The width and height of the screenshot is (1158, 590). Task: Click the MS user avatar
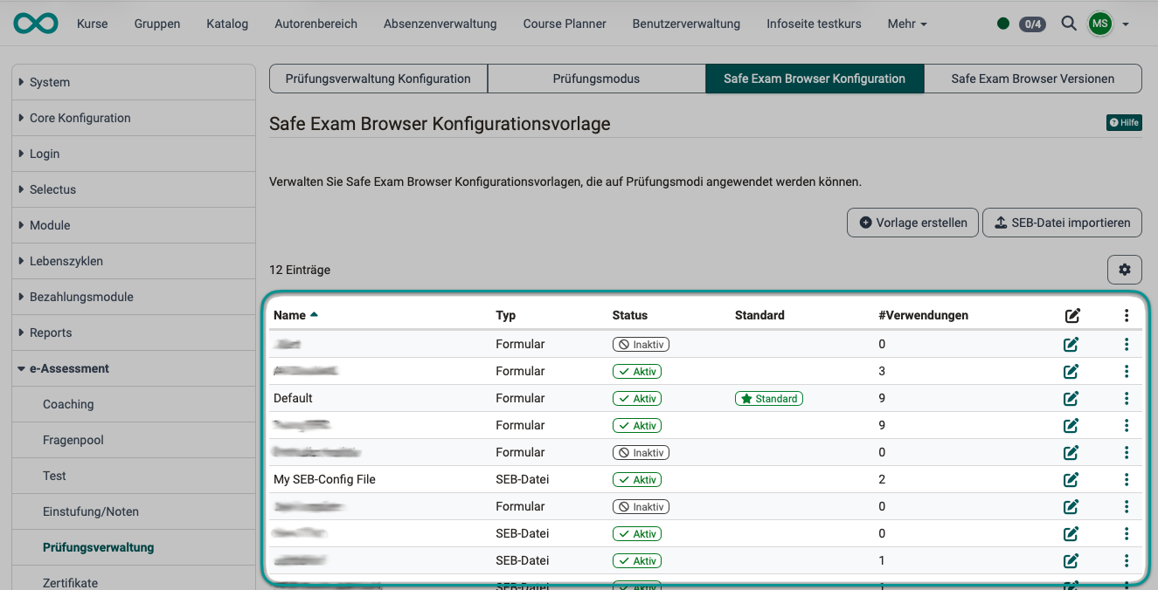click(x=1100, y=24)
